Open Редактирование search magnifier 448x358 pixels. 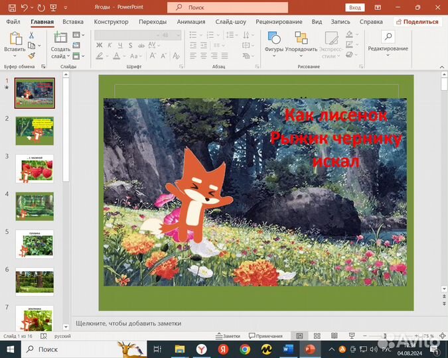(x=388, y=37)
